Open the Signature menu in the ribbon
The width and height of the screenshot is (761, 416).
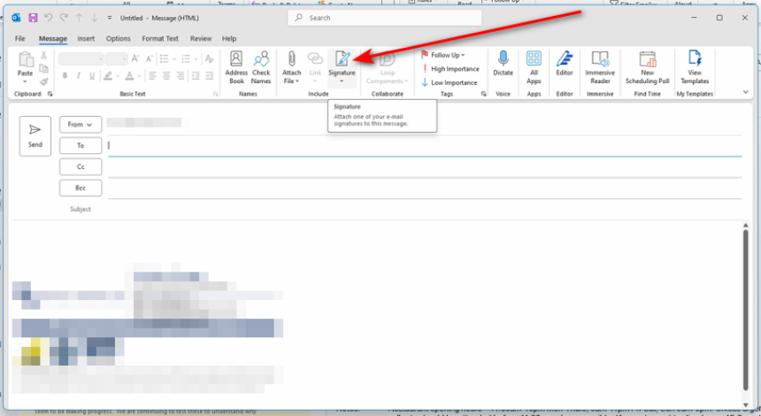(342, 66)
